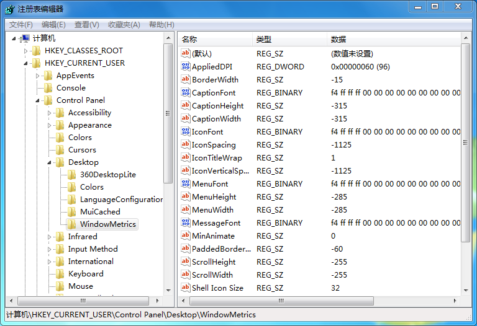The height and width of the screenshot is (326, 477).
Task: Click the status bar registry path
Action: coord(131,315)
